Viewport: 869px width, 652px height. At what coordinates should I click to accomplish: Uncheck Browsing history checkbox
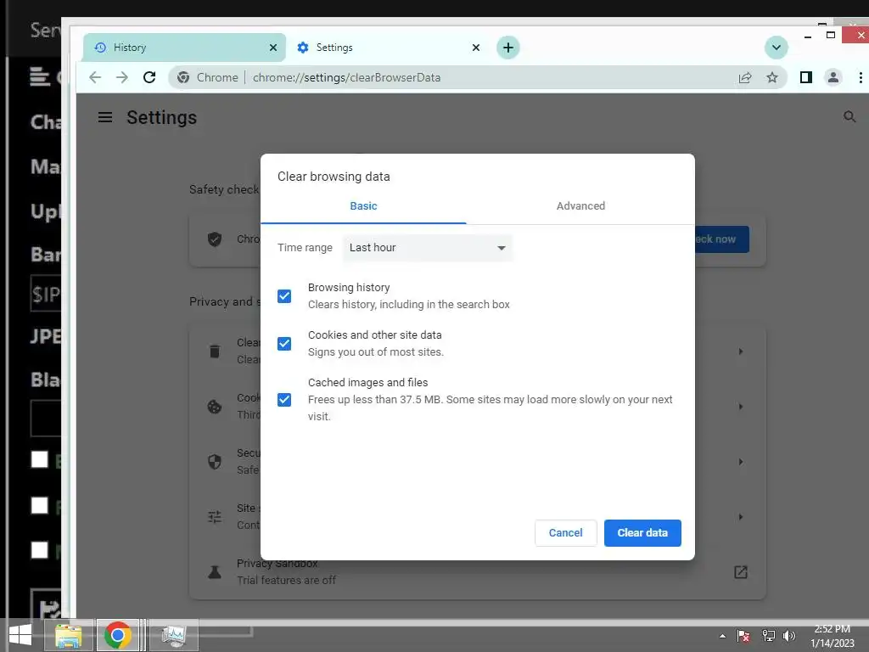pyautogui.click(x=284, y=296)
